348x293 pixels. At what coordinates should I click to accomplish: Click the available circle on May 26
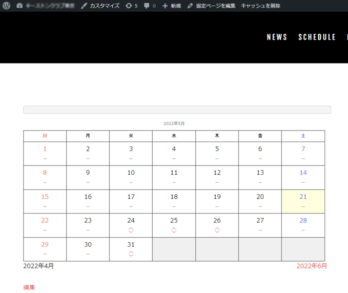(x=217, y=230)
